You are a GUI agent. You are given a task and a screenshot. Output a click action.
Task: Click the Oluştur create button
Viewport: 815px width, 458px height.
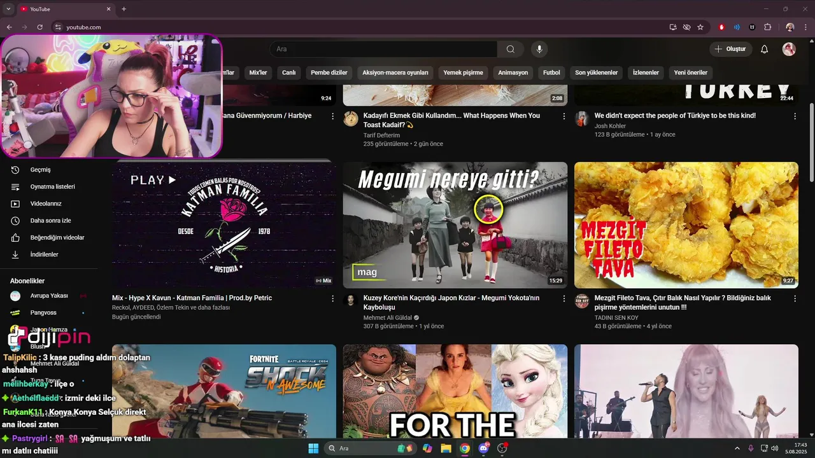click(x=731, y=49)
